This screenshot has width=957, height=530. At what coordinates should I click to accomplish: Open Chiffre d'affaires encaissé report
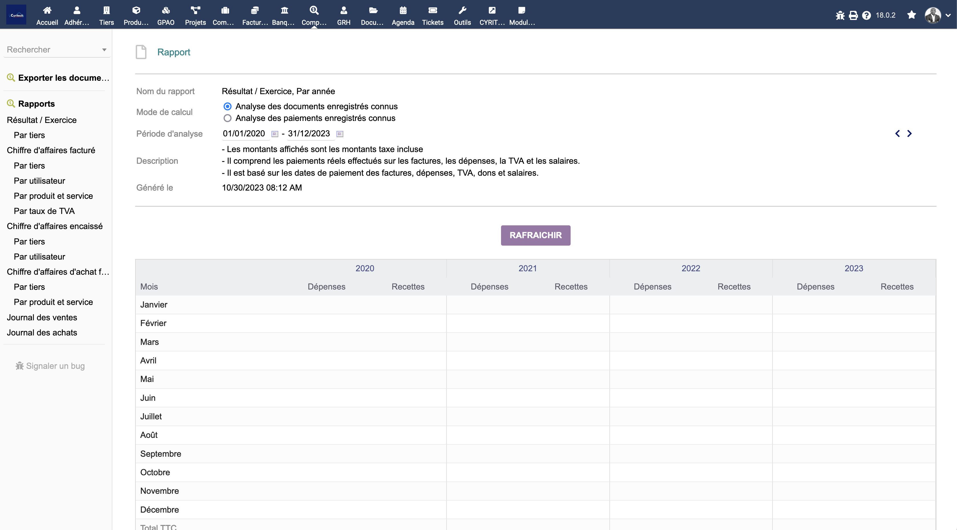[x=55, y=226]
